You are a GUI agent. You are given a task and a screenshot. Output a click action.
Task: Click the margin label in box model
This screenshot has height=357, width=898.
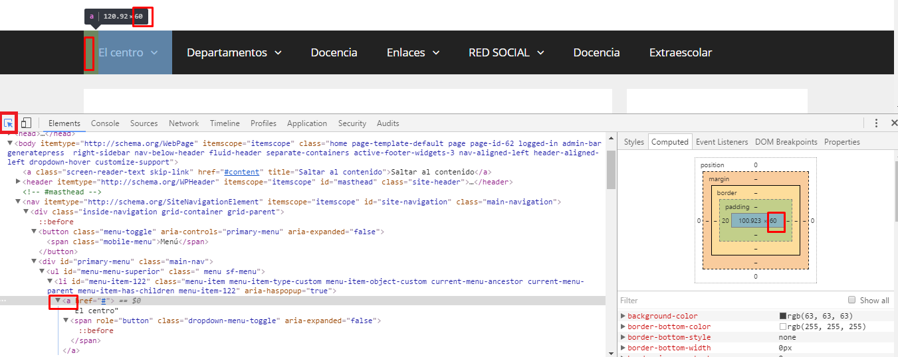click(719, 179)
